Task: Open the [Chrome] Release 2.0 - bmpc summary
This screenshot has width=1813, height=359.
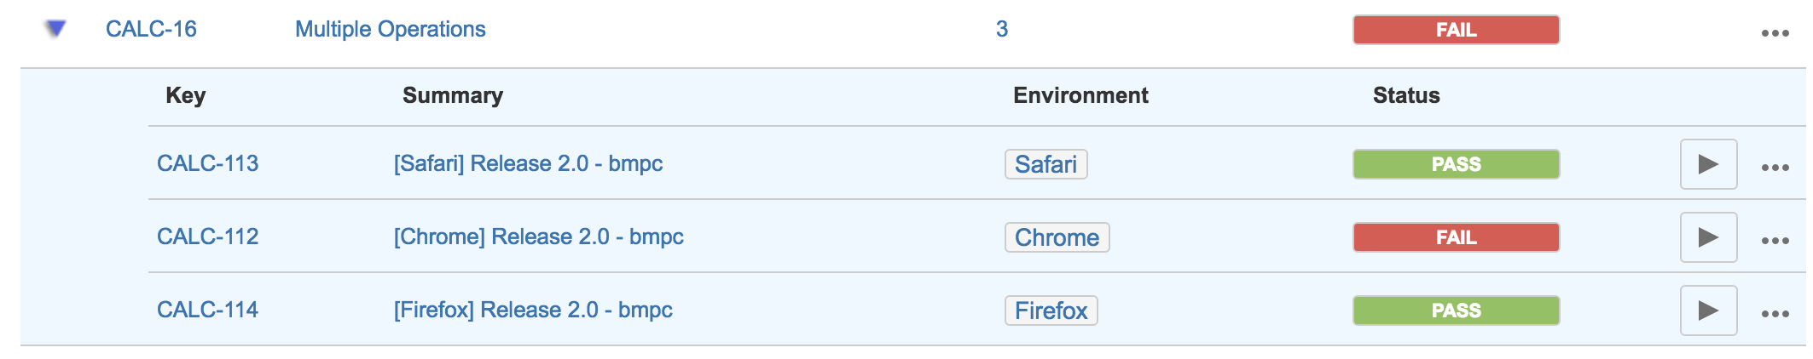Action: point(538,236)
